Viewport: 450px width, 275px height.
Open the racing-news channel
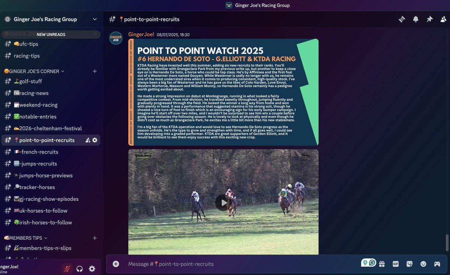click(51, 93)
